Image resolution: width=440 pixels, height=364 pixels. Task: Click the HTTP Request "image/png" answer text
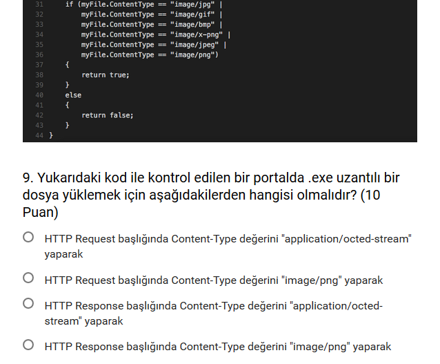[x=213, y=280]
